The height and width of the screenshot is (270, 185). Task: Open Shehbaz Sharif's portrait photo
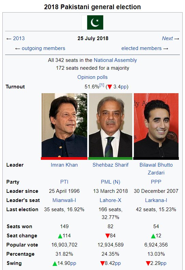(x=110, y=125)
